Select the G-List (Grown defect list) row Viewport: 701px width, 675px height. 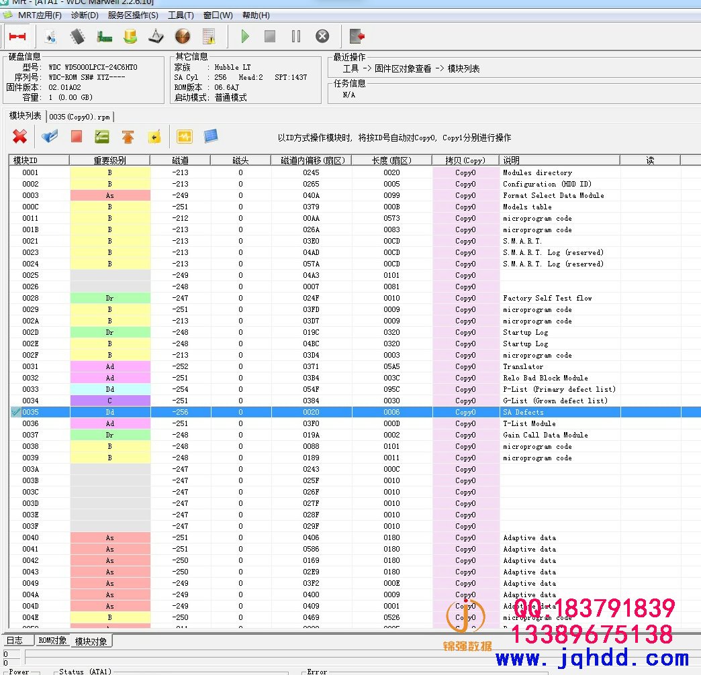(x=355, y=401)
